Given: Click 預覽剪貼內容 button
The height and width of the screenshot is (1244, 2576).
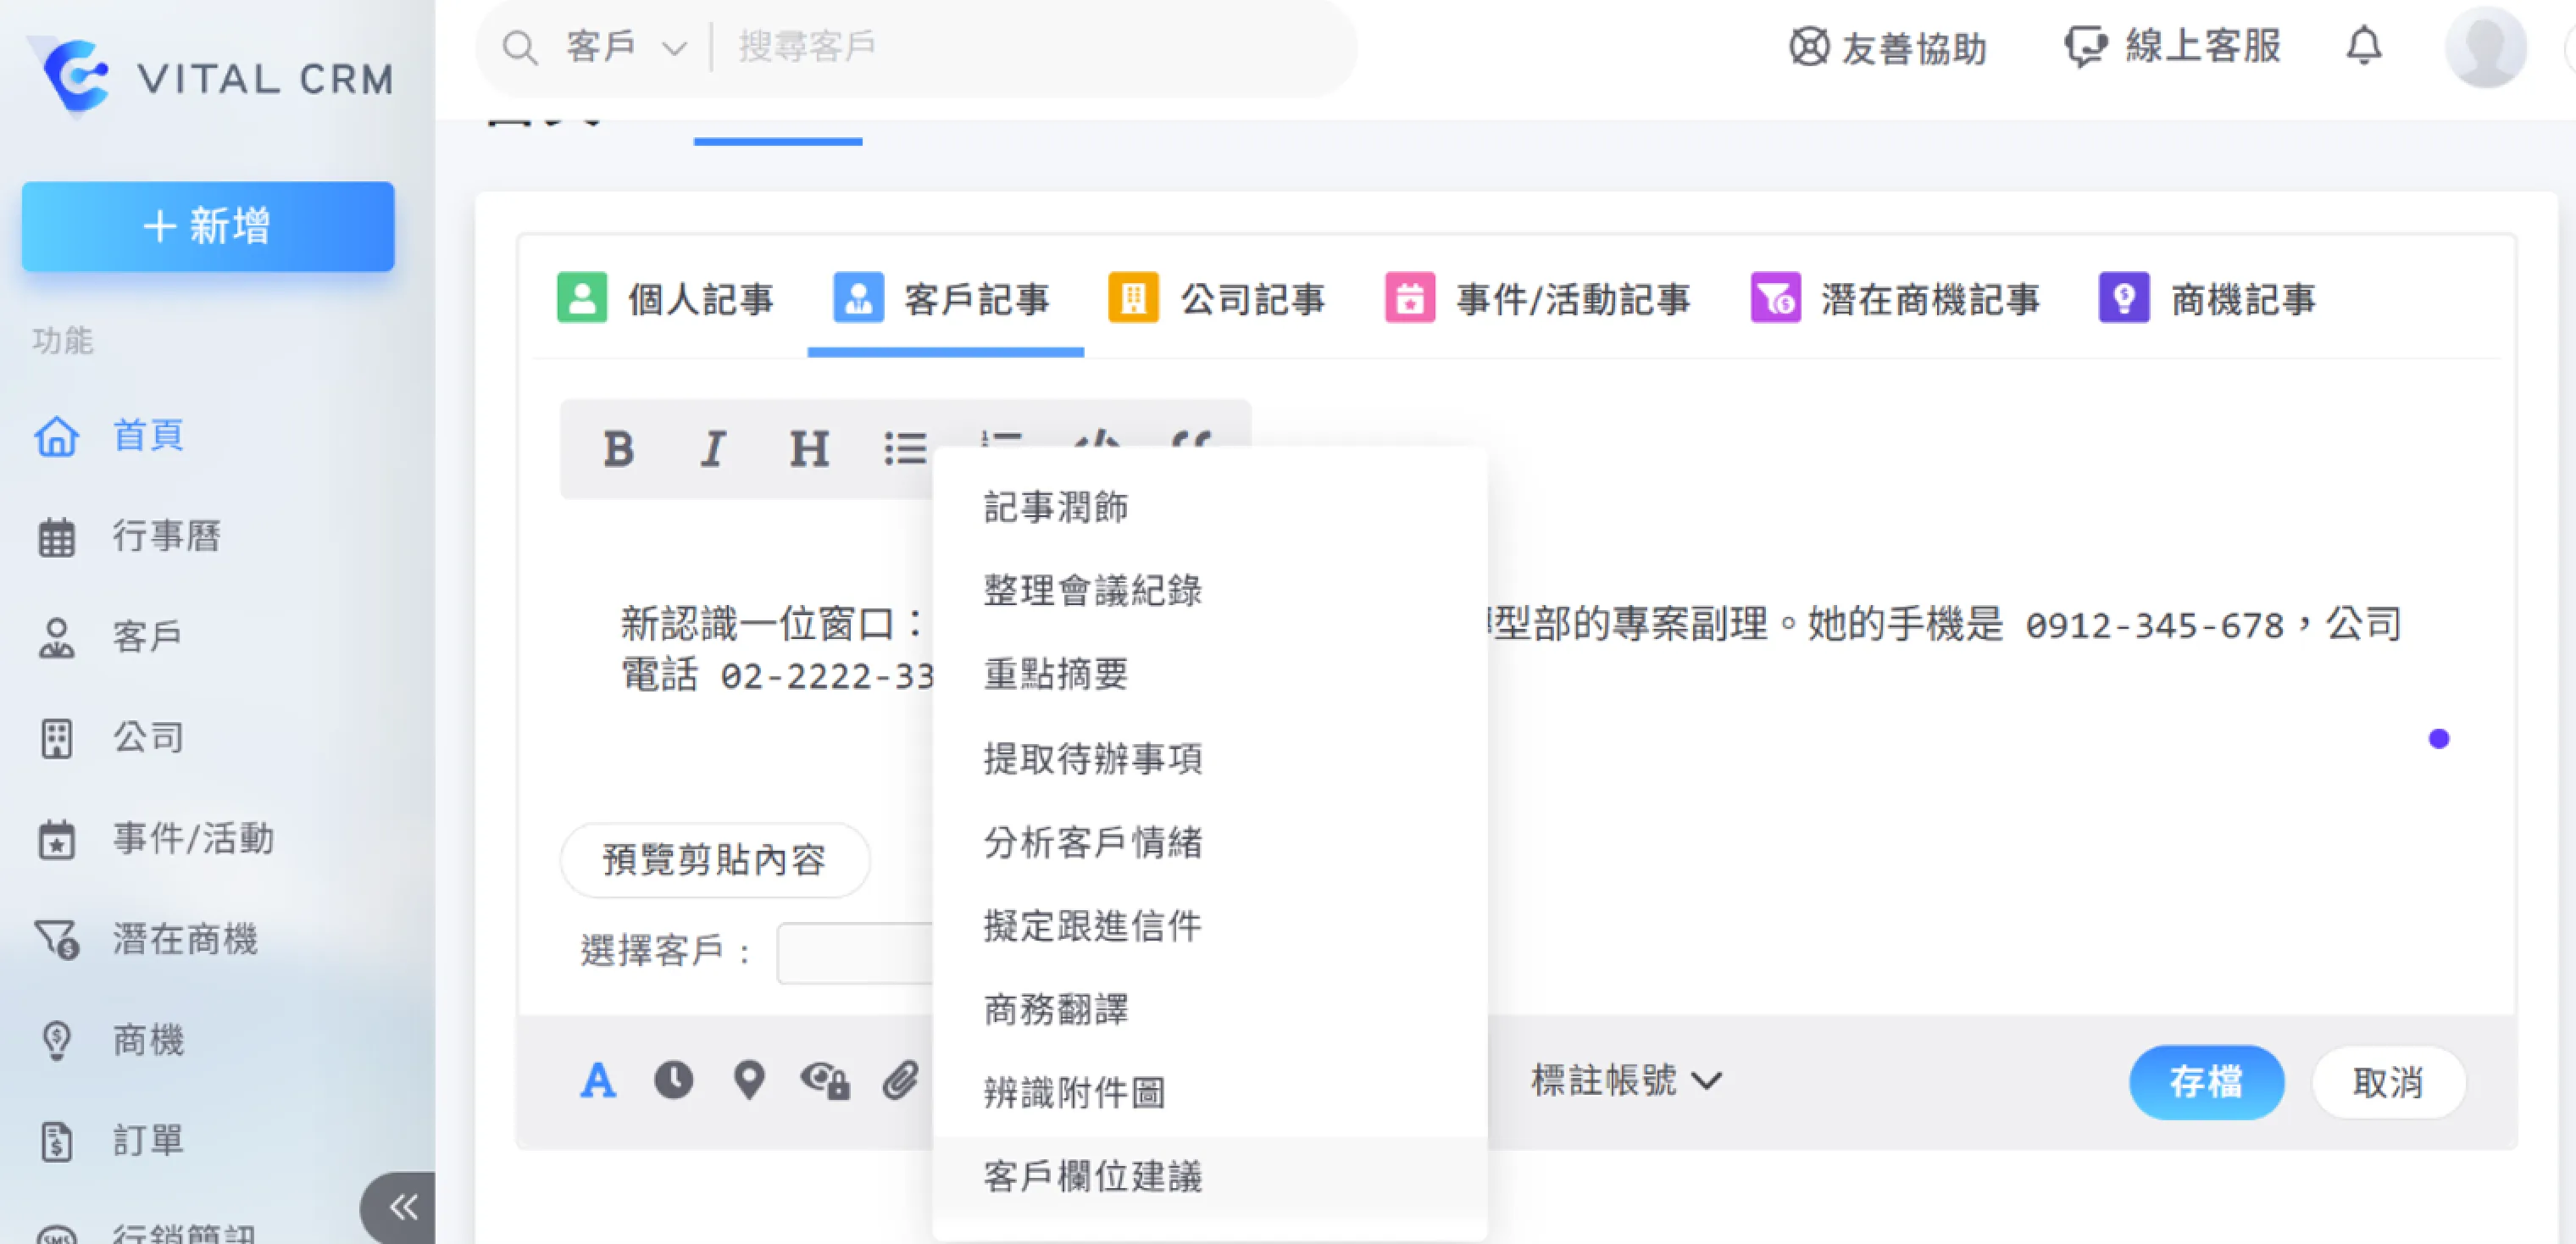Looking at the screenshot, I should coord(715,859).
